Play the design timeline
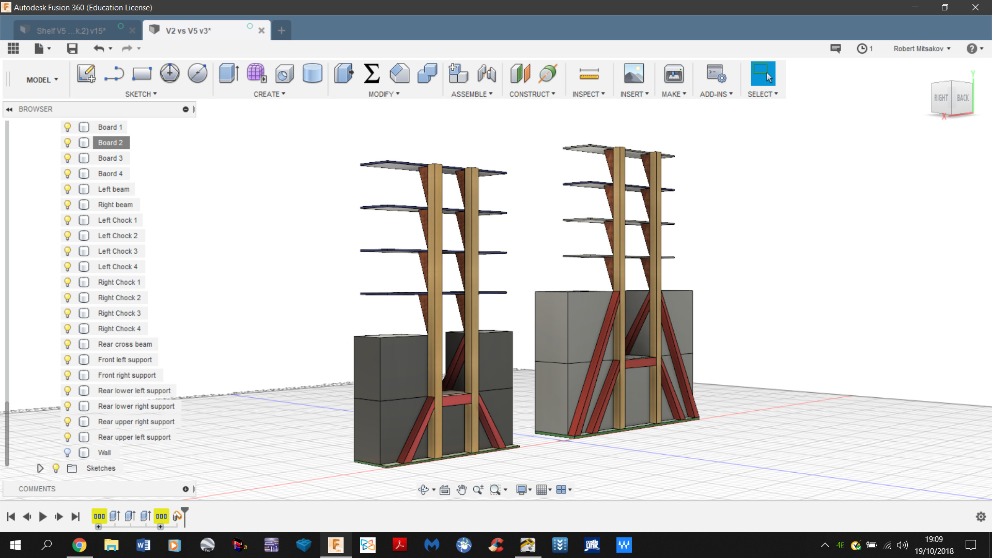The image size is (992, 558). pyautogui.click(x=43, y=516)
